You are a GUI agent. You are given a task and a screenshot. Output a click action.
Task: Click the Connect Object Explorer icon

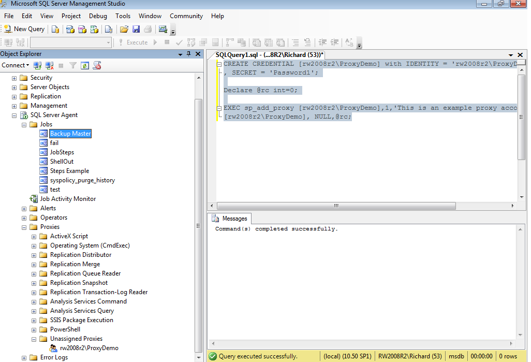[x=37, y=65]
